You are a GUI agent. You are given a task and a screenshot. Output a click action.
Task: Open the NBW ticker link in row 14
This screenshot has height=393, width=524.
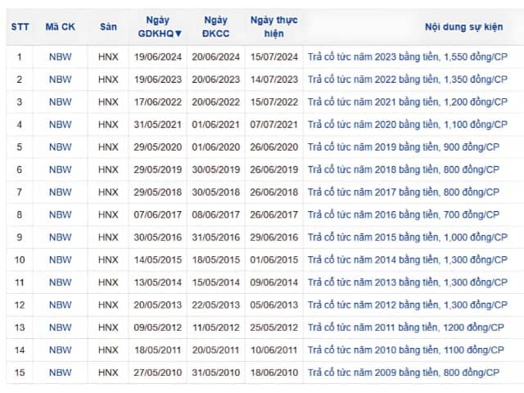coord(60,350)
